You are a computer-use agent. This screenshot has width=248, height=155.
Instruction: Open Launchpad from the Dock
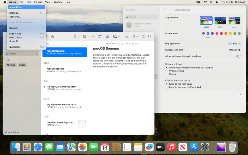click(x=27, y=147)
